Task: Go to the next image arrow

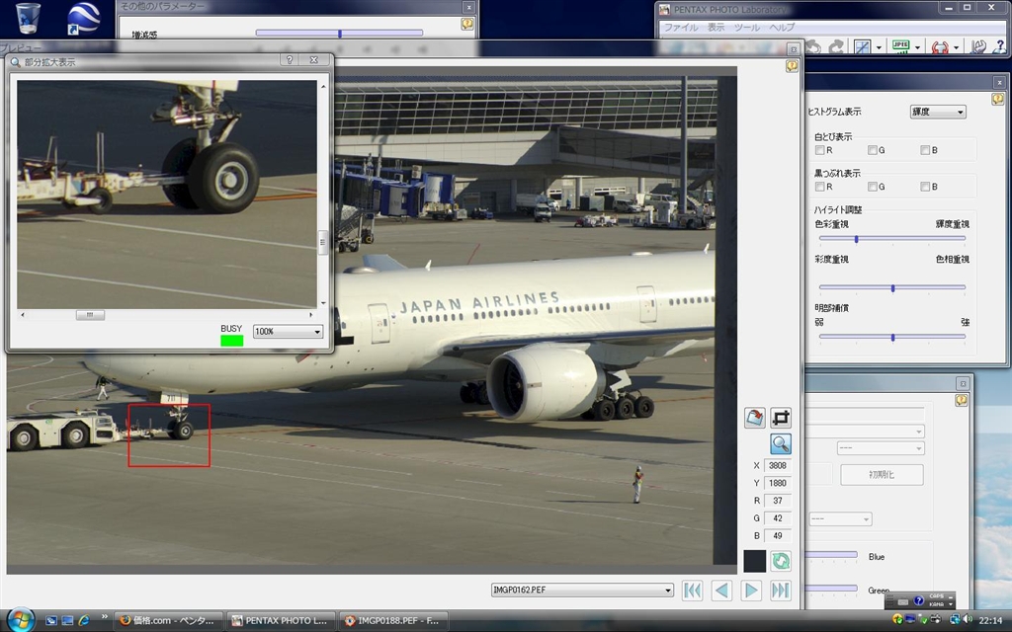Action: (751, 591)
